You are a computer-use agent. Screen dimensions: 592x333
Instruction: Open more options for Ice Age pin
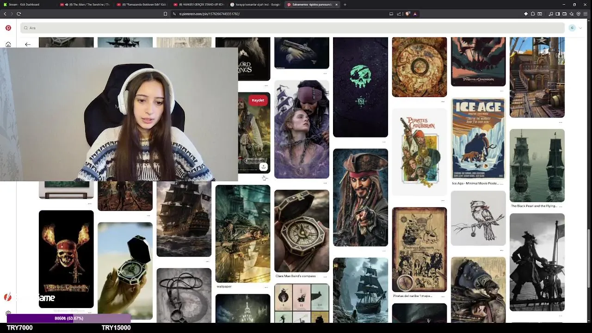click(x=502, y=183)
